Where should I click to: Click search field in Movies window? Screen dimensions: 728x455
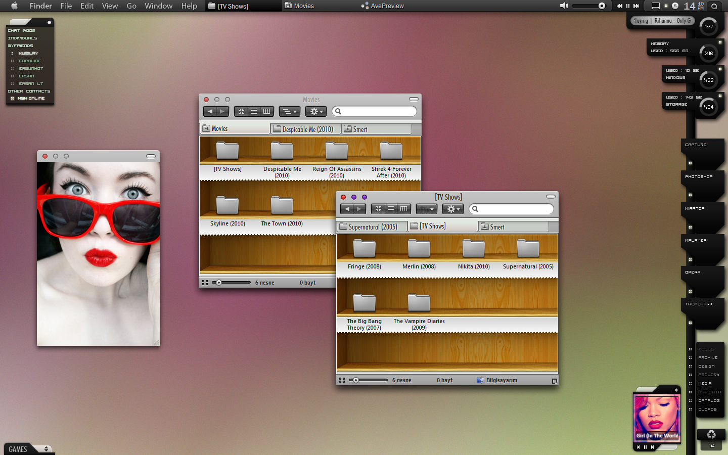point(374,111)
